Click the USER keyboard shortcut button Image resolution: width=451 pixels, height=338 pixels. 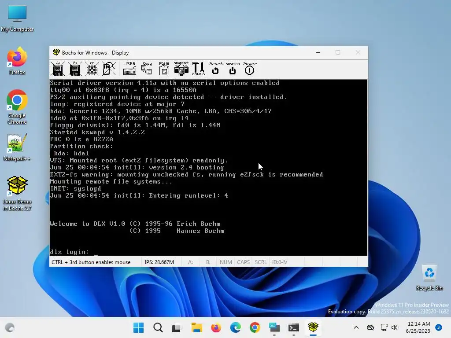point(129,69)
